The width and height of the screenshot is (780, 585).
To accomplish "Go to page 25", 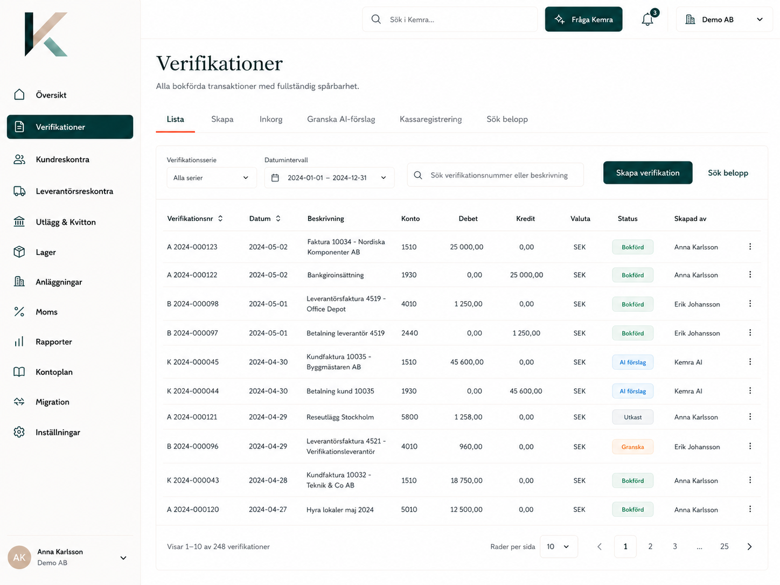I will coord(725,547).
